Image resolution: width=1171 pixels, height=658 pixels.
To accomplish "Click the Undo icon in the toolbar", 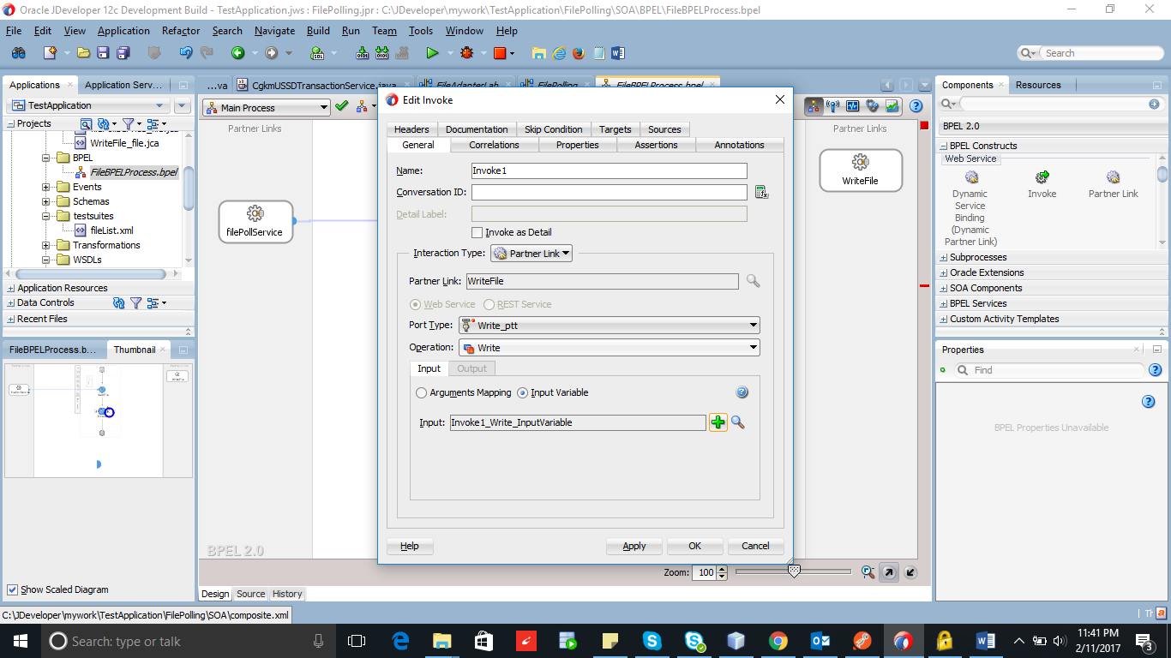I will (x=184, y=52).
